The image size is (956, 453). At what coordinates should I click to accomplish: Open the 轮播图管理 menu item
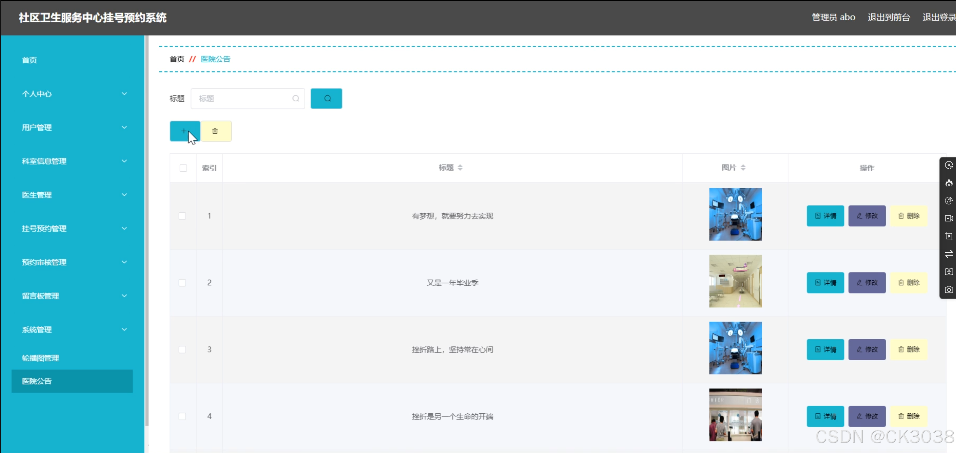point(40,358)
